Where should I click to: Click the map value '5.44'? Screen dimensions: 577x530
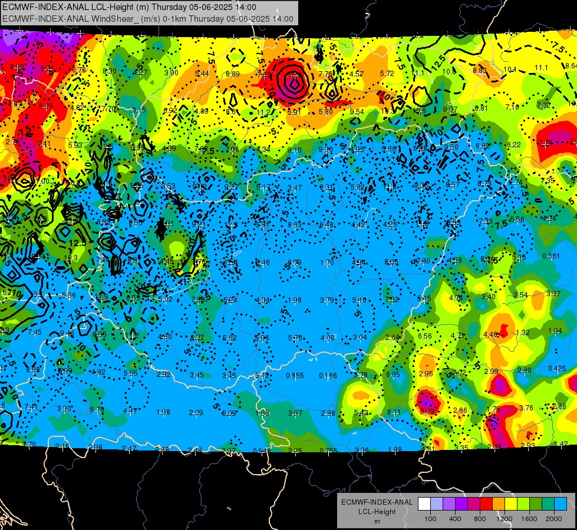pyautogui.click(x=202, y=74)
